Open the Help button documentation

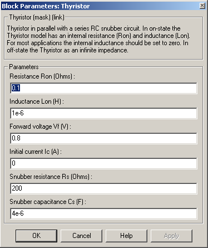pos(126,236)
